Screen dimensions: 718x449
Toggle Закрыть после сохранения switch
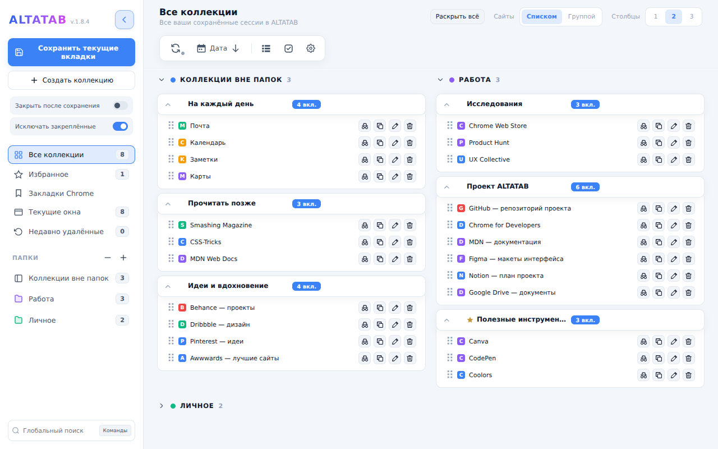pyautogui.click(x=120, y=106)
